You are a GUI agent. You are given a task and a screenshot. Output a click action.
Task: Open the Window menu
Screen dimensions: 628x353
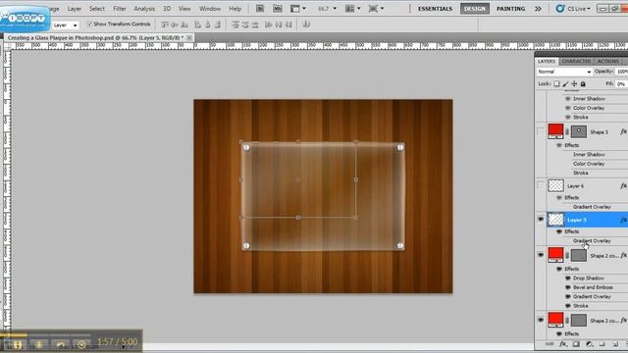coord(210,9)
